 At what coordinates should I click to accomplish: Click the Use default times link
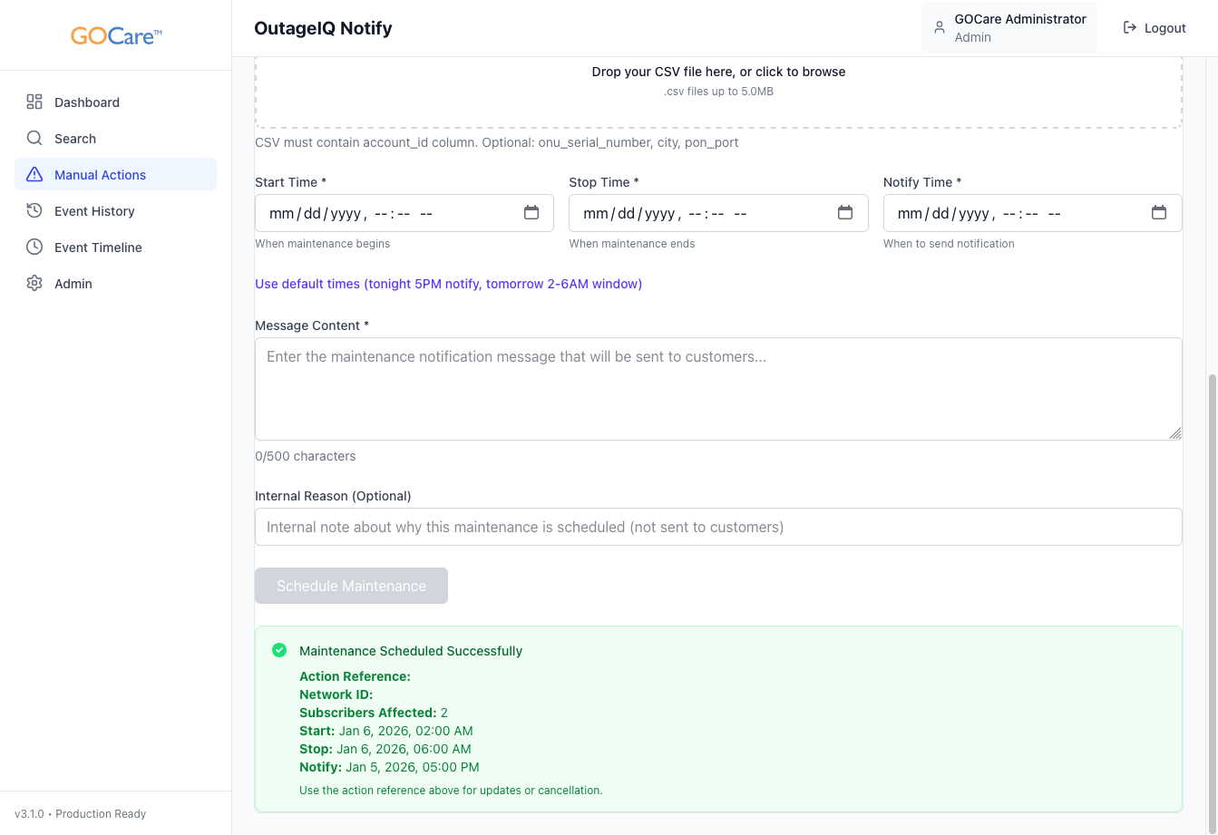[x=448, y=284]
